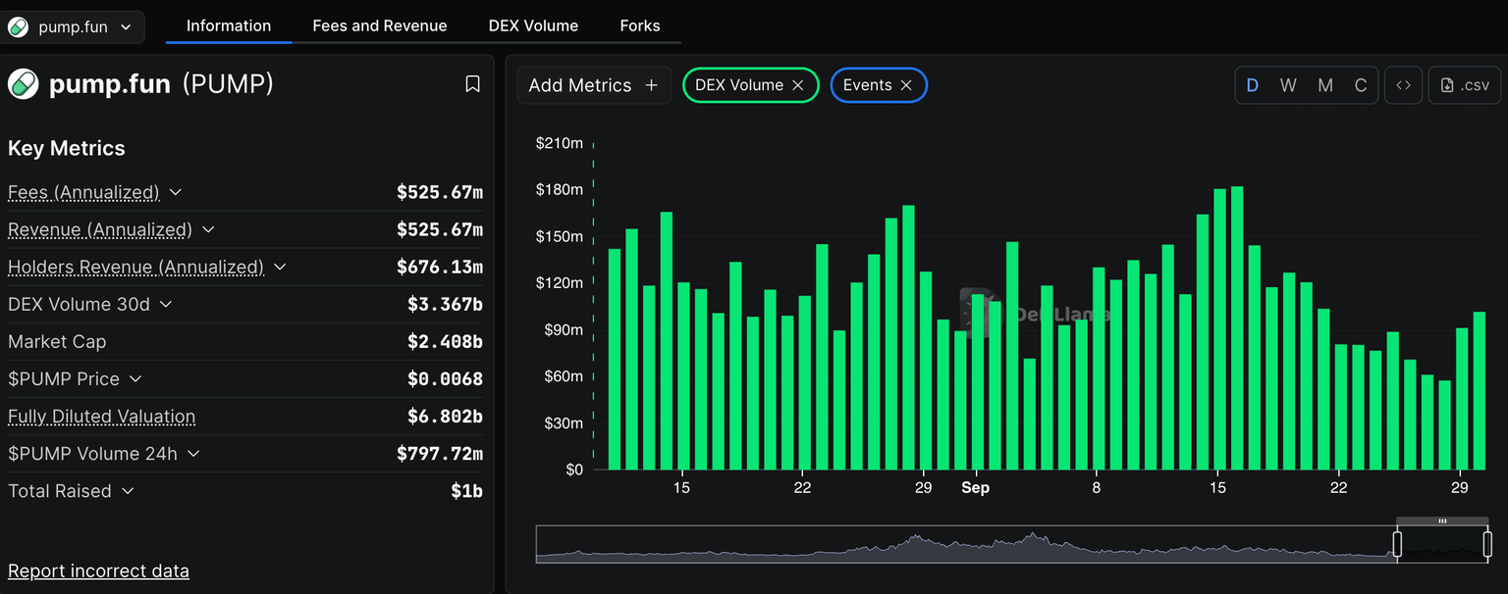Remove the DEX Volume metric chip
The width and height of the screenshot is (1508, 594).
pyautogui.click(x=798, y=85)
